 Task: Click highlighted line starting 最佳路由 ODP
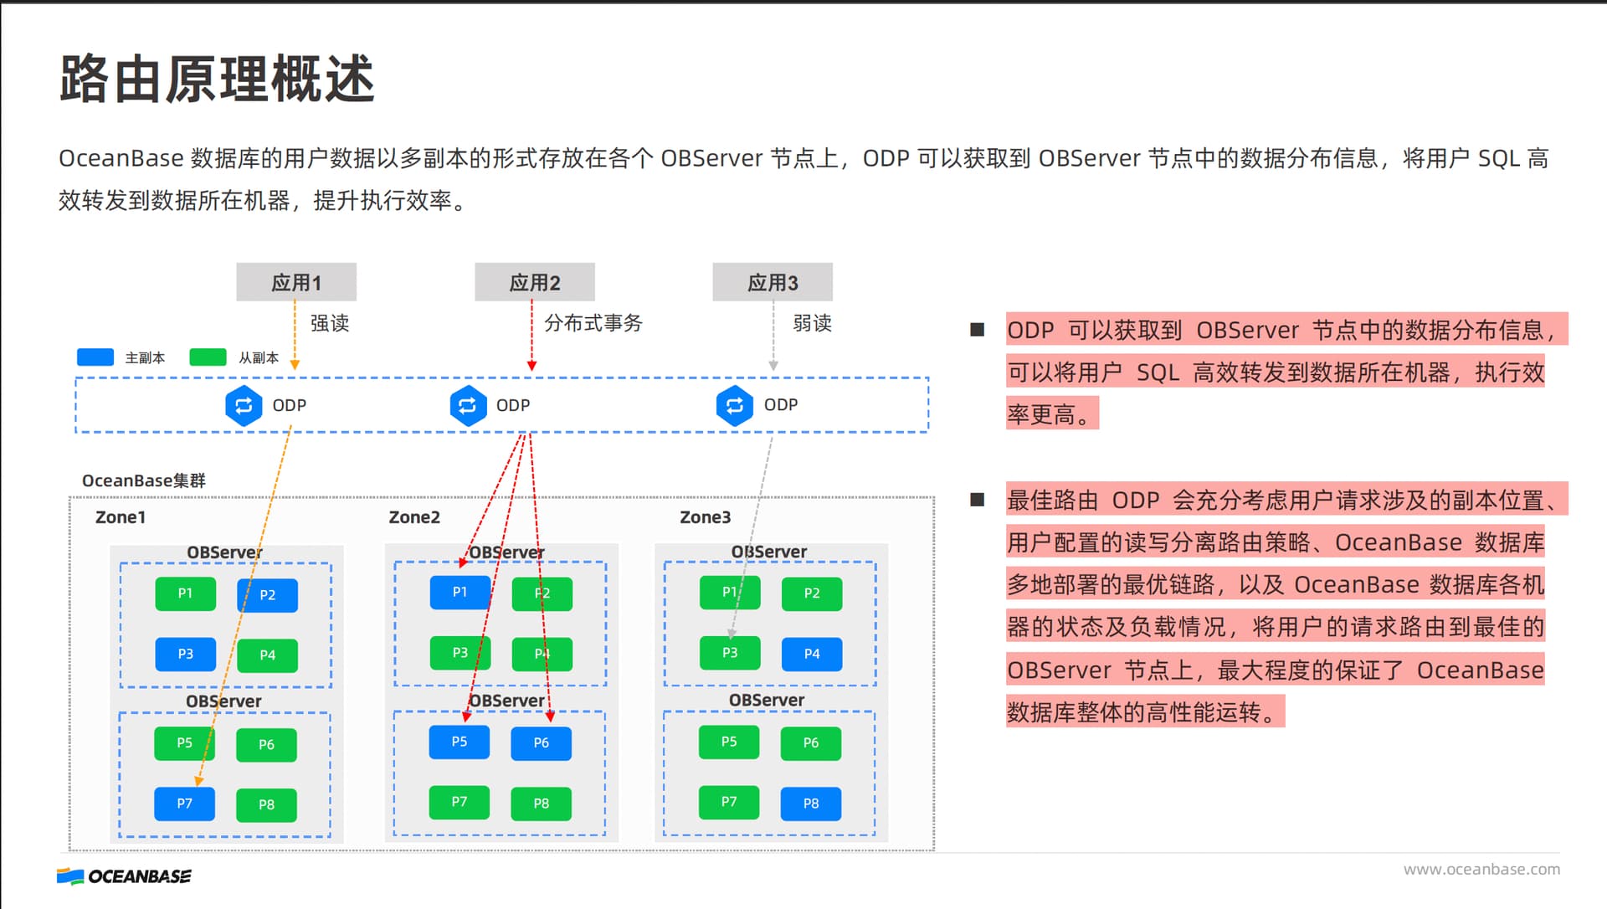1286,500
